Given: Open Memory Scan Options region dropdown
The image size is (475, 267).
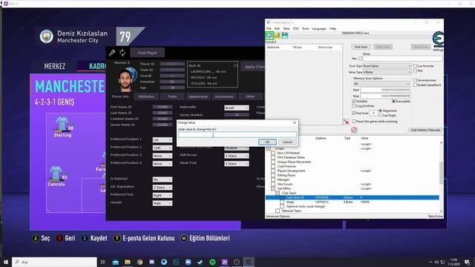Looking at the screenshot, I should coord(381,84).
